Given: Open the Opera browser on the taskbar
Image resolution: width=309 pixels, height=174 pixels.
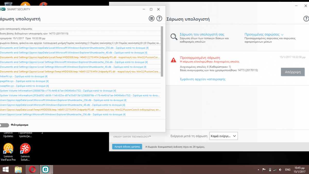Looking at the screenshot, I should pyautogui.click(x=32, y=169).
